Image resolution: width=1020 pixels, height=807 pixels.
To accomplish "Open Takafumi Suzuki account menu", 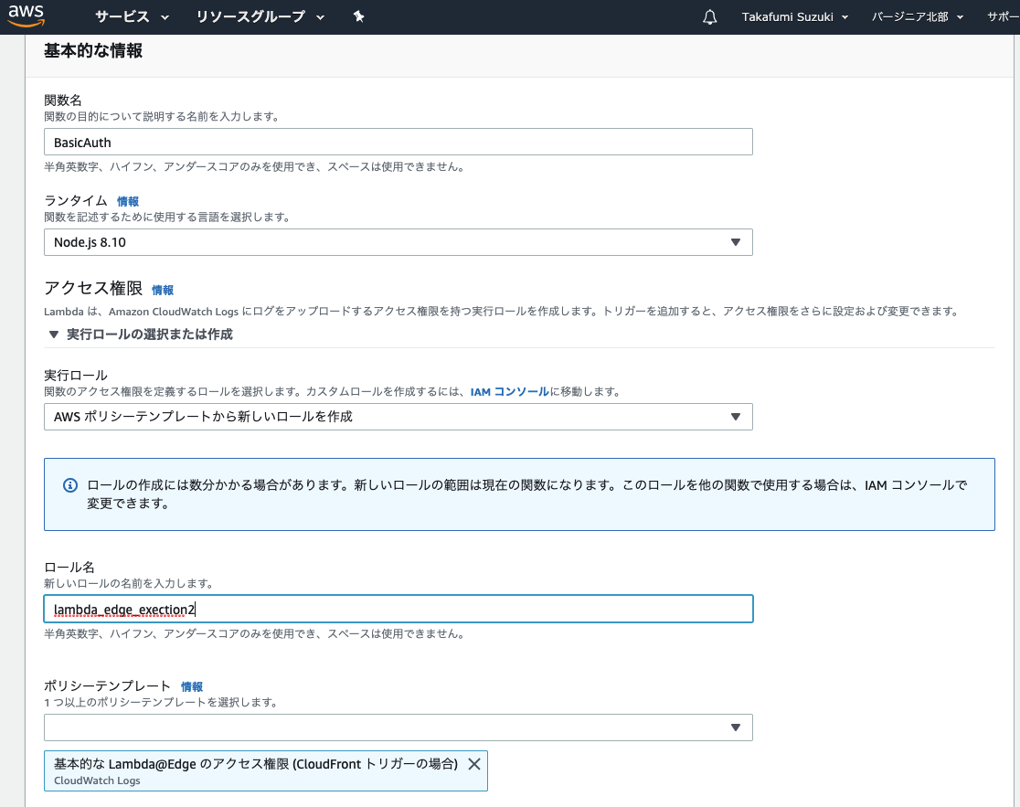I will click(x=794, y=17).
